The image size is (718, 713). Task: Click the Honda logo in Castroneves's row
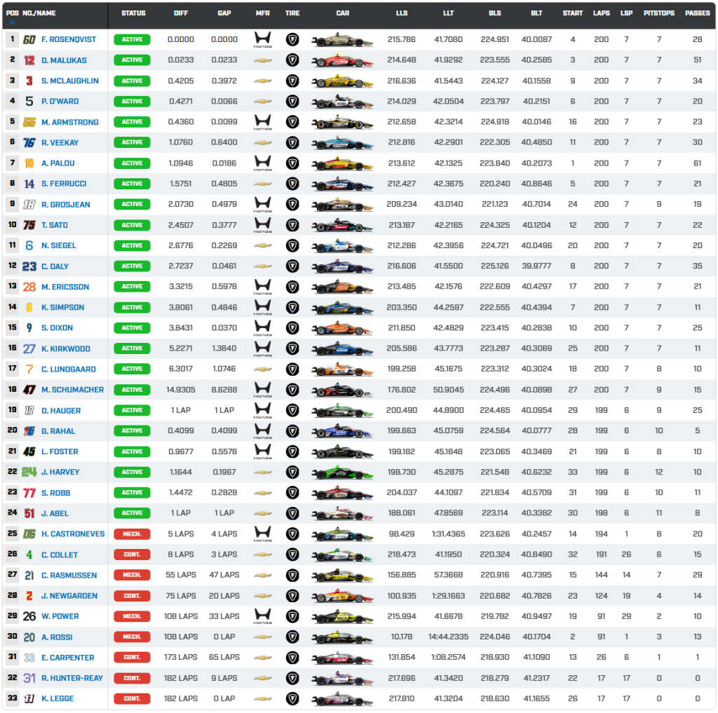pos(263,534)
